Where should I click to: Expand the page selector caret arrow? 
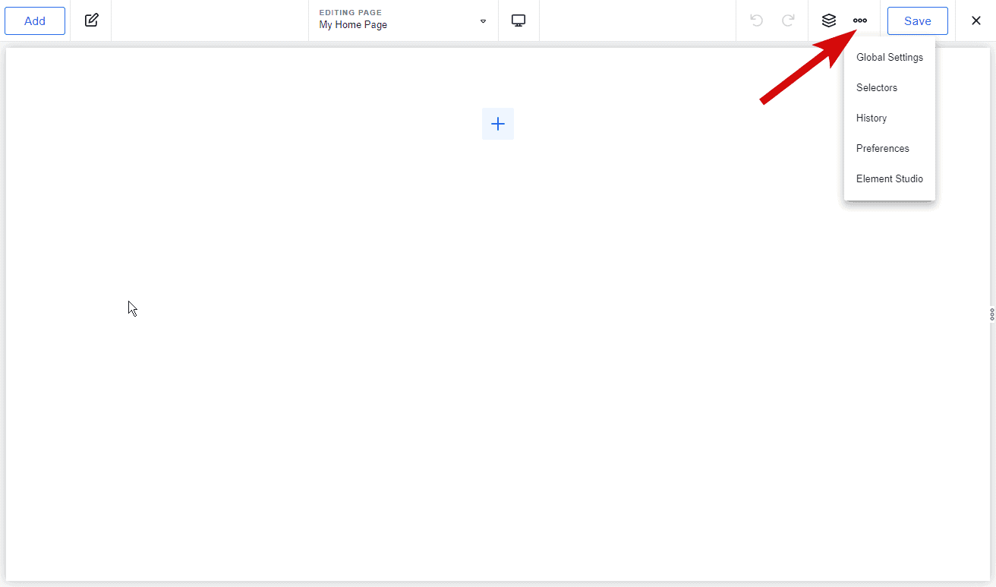[483, 21]
